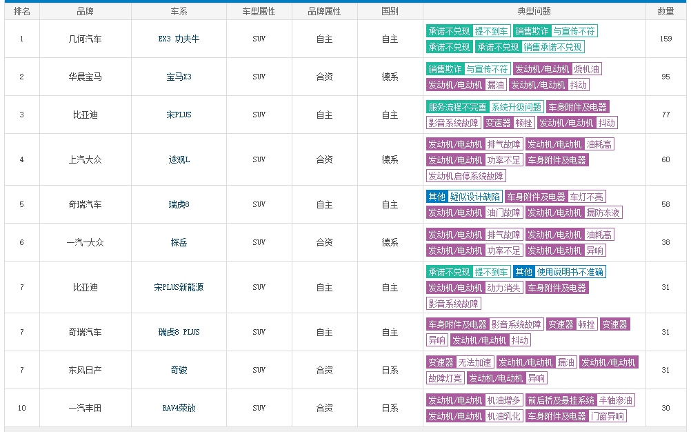This screenshot has width=691, height=432.
Task: Open the EX3 功夫牛 car series page
Action: click(179, 39)
